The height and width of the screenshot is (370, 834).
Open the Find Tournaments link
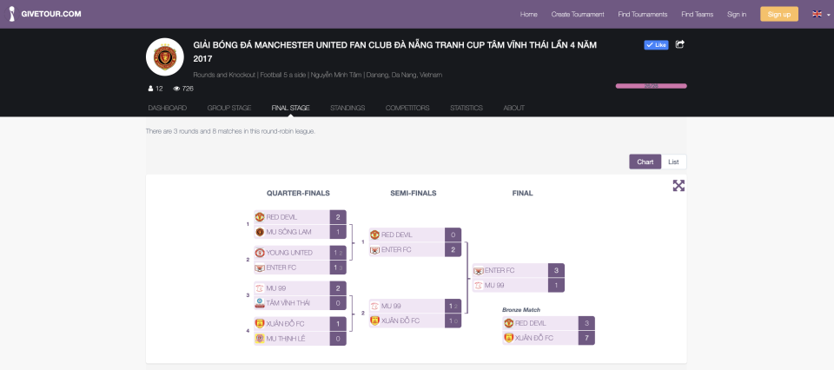(643, 14)
